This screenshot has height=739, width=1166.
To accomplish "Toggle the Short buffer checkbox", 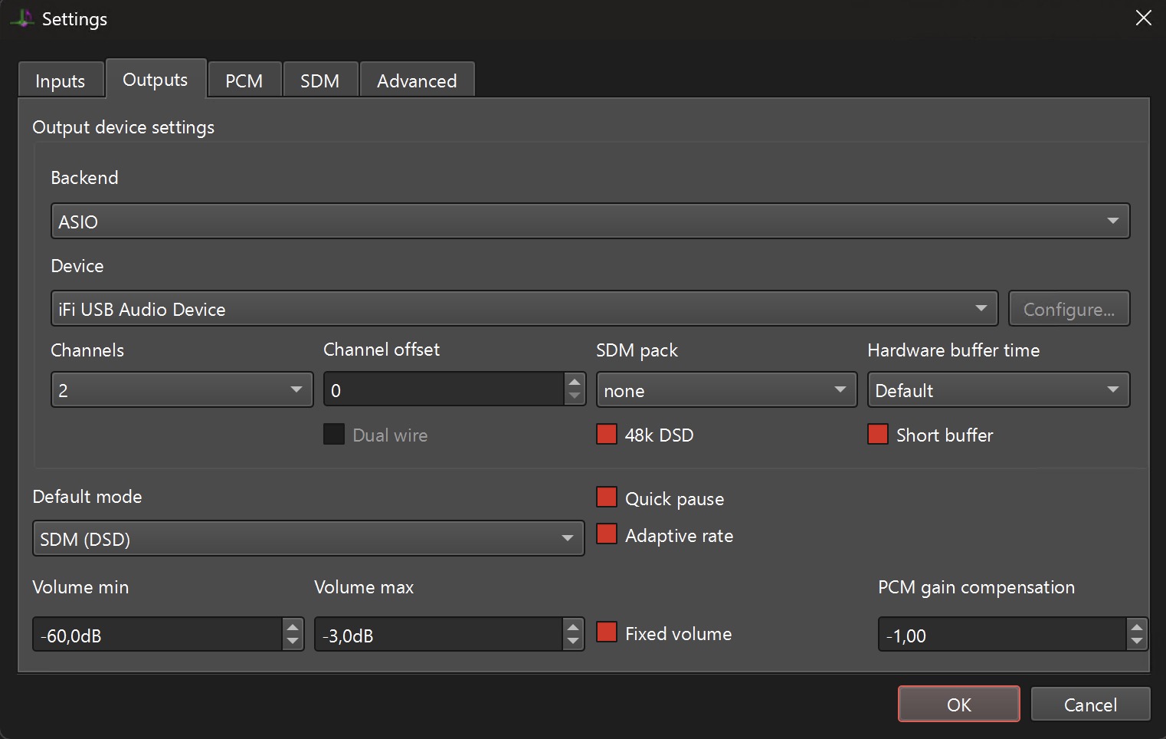I will pyautogui.click(x=878, y=434).
